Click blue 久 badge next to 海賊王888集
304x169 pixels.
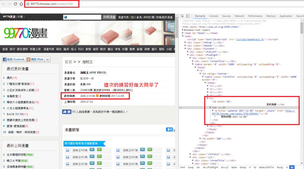pos(92,149)
